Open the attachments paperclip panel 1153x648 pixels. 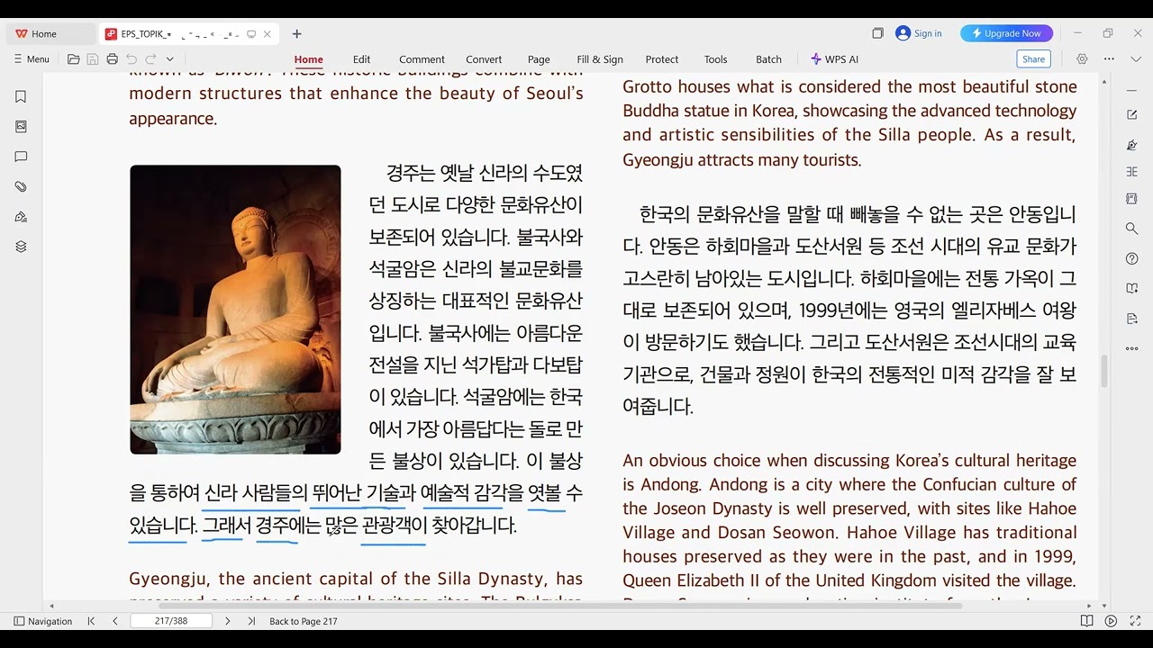click(21, 186)
